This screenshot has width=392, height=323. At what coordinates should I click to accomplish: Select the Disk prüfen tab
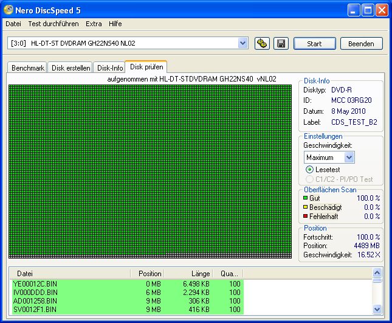(x=146, y=67)
